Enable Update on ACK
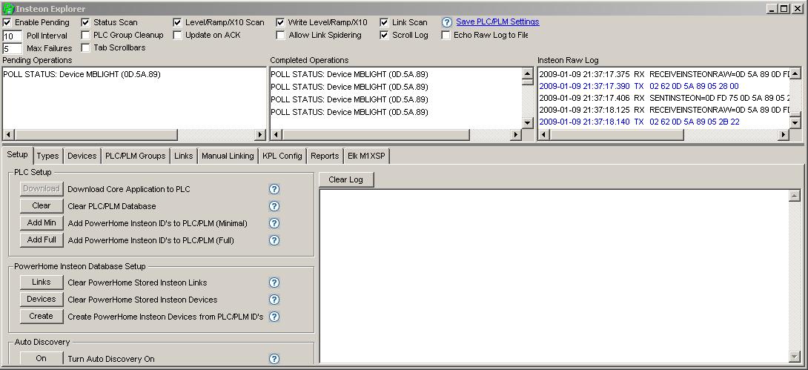 (177, 35)
